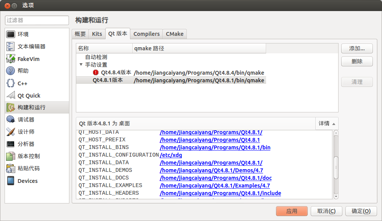Open the QT_INSTALL_DATA path link
Viewport: 382px width, 221px height.
tap(211, 163)
